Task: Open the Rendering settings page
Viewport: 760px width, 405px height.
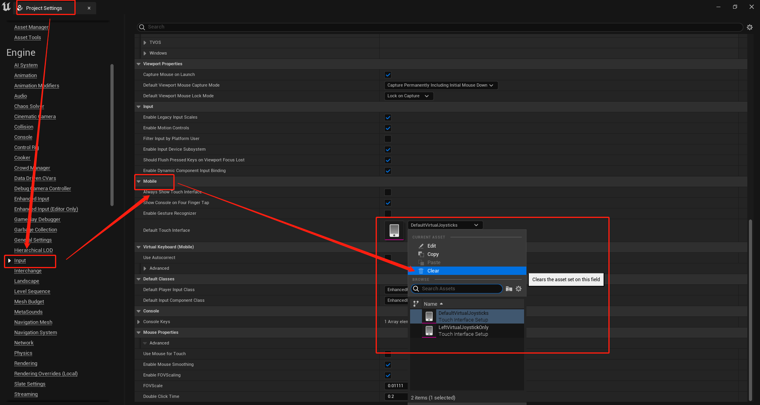Action: tap(26, 363)
